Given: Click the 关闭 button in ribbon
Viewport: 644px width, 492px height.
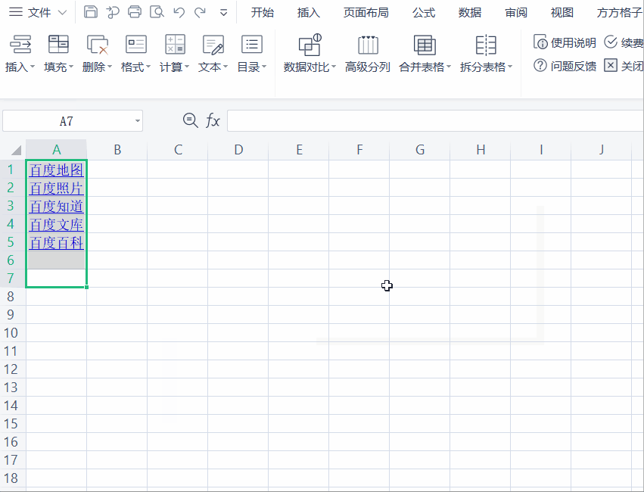Looking at the screenshot, I should pyautogui.click(x=624, y=65).
